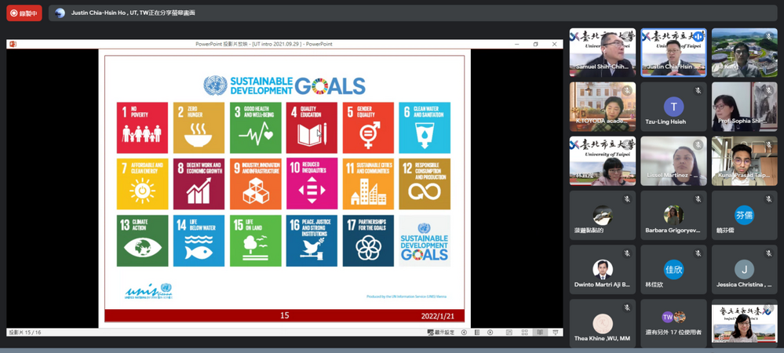Click the 10 Reduced Inequalities goal tile

(312, 184)
